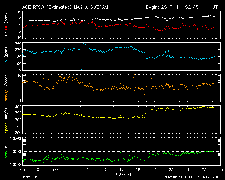The image size is (225, 180).
Task: Click the 'created: 2013-11-03 04:17:04UTC' timestamp
Action: (192, 177)
